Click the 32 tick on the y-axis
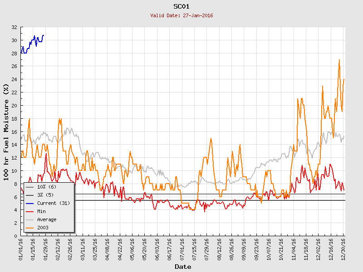 14,27
